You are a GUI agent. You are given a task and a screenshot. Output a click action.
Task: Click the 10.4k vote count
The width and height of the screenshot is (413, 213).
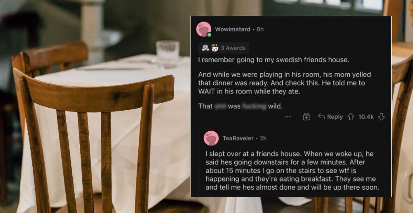click(x=366, y=117)
